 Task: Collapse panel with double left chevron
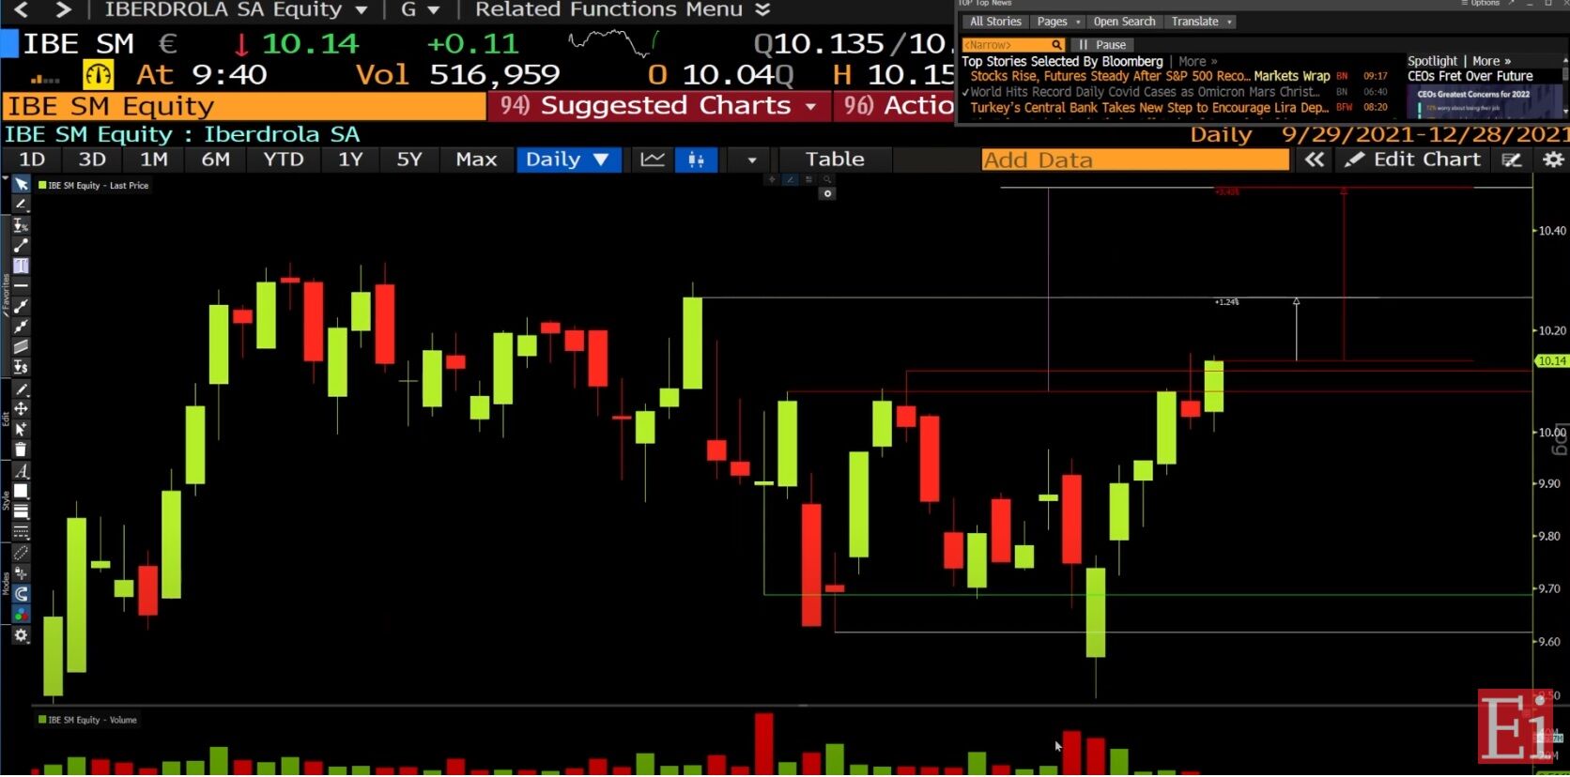1315,160
